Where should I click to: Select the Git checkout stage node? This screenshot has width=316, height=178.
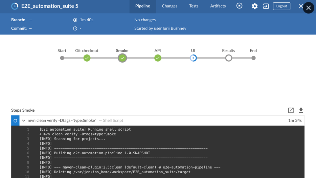click(x=87, y=58)
